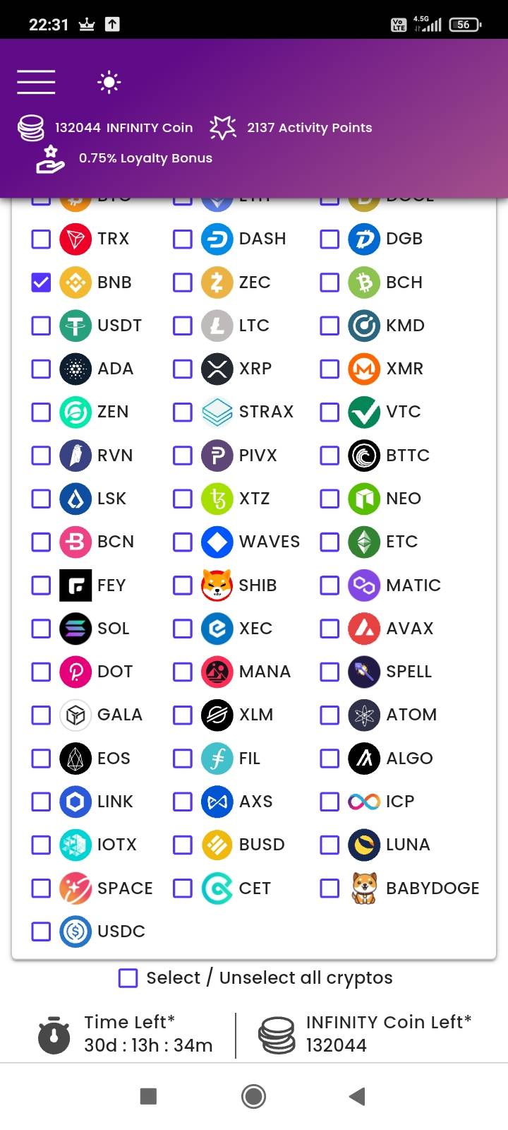
Task: Tap the FEY square black icon
Action: coord(75,585)
